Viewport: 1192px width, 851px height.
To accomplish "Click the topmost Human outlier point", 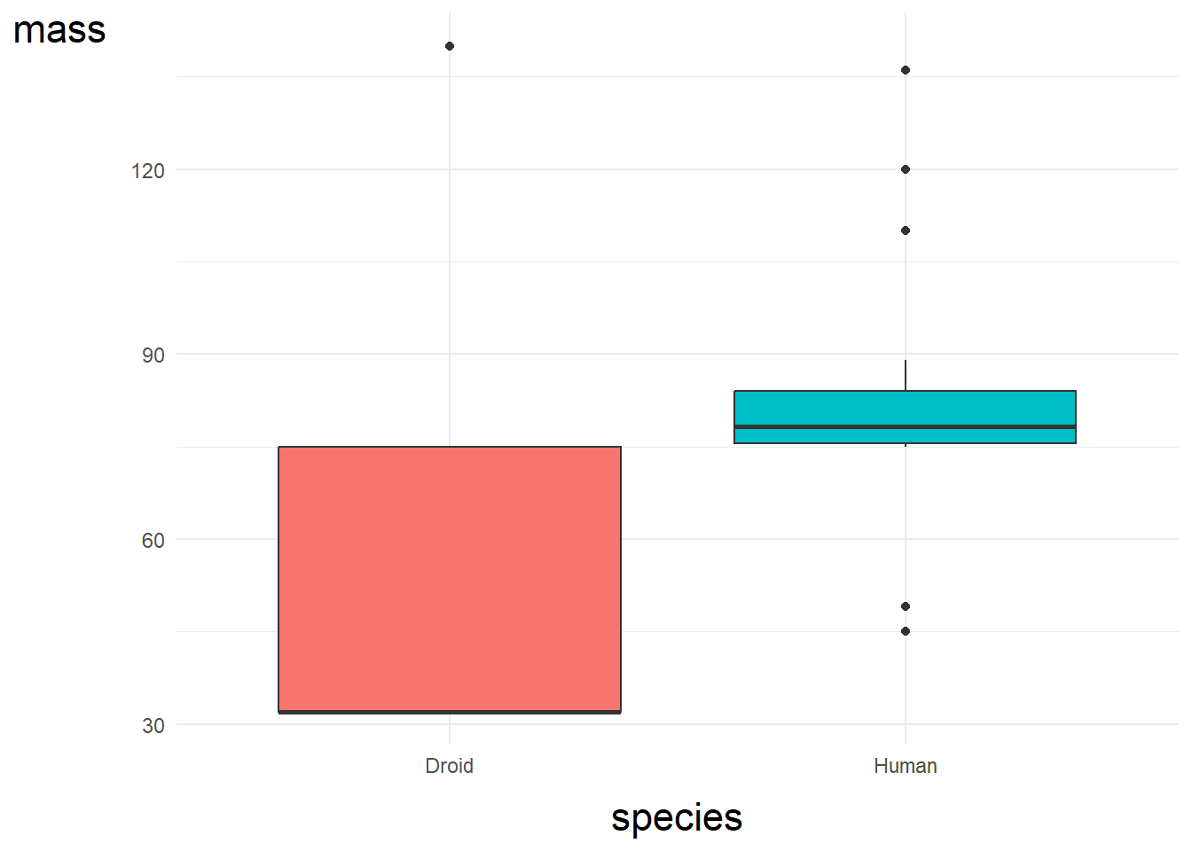I will click(906, 70).
